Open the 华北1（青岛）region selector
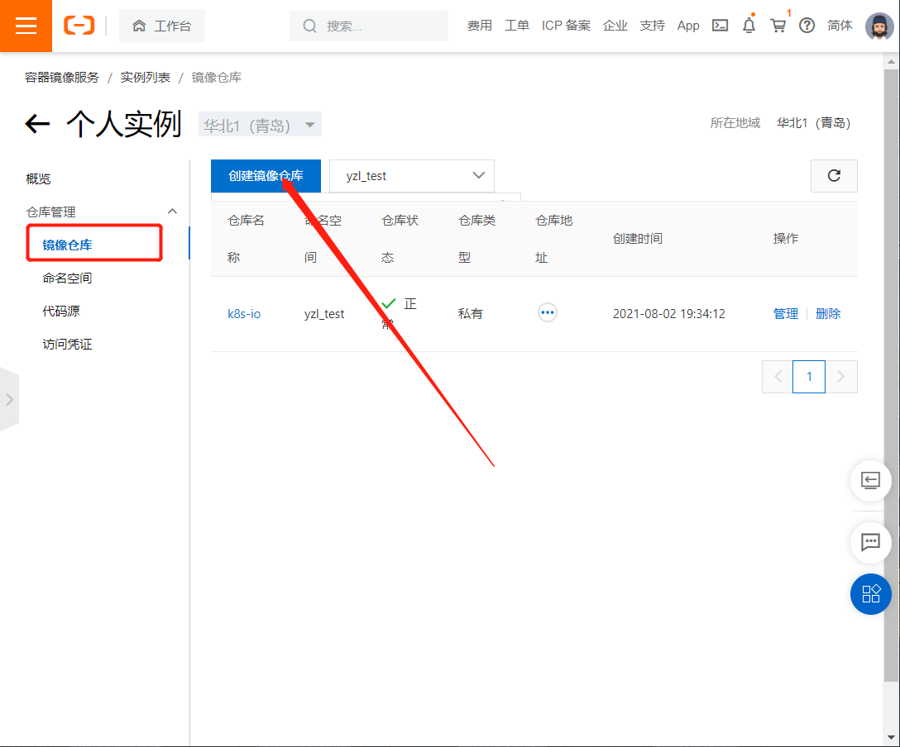The height and width of the screenshot is (747, 900). click(x=259, y=123)
